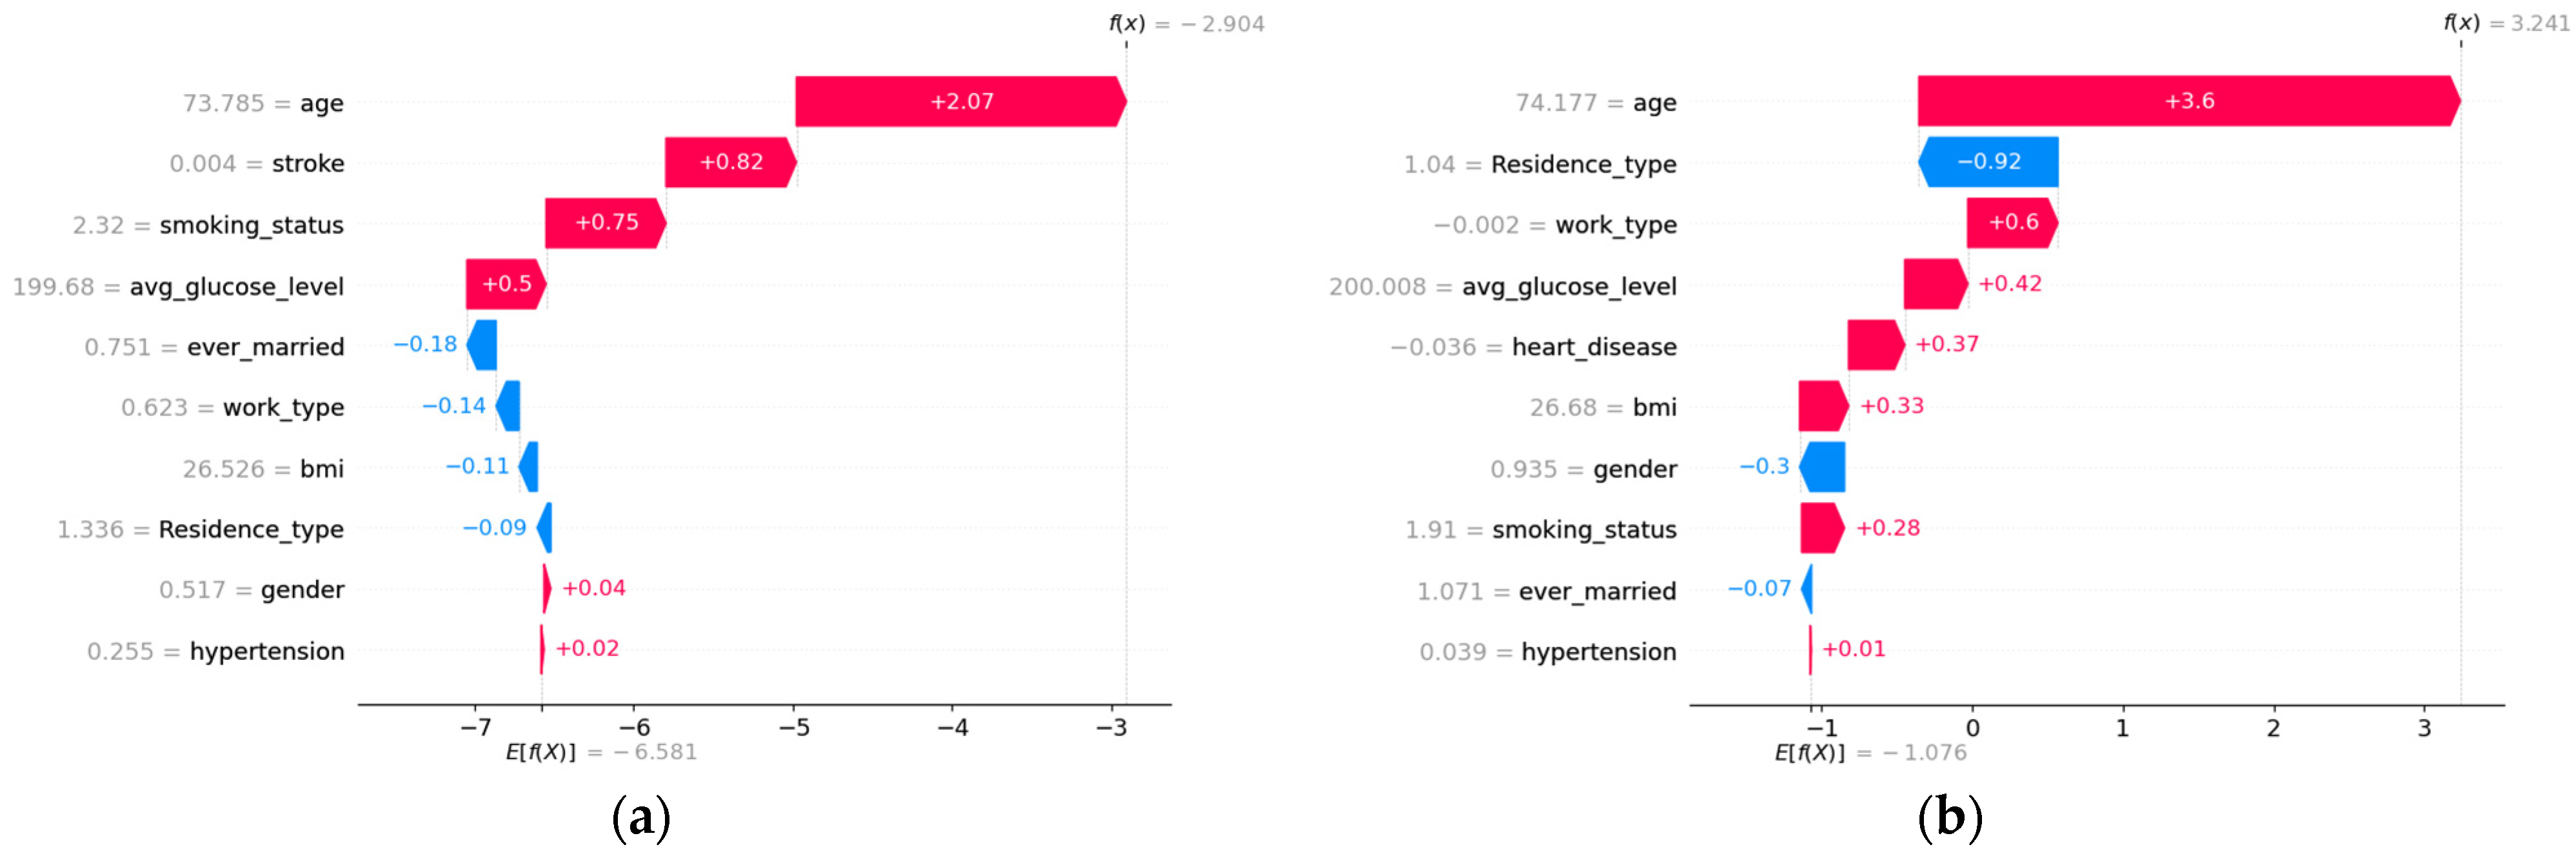Click the 'heart_disease' feature label
The image size is (2576, 858).
pos(1594,347)
